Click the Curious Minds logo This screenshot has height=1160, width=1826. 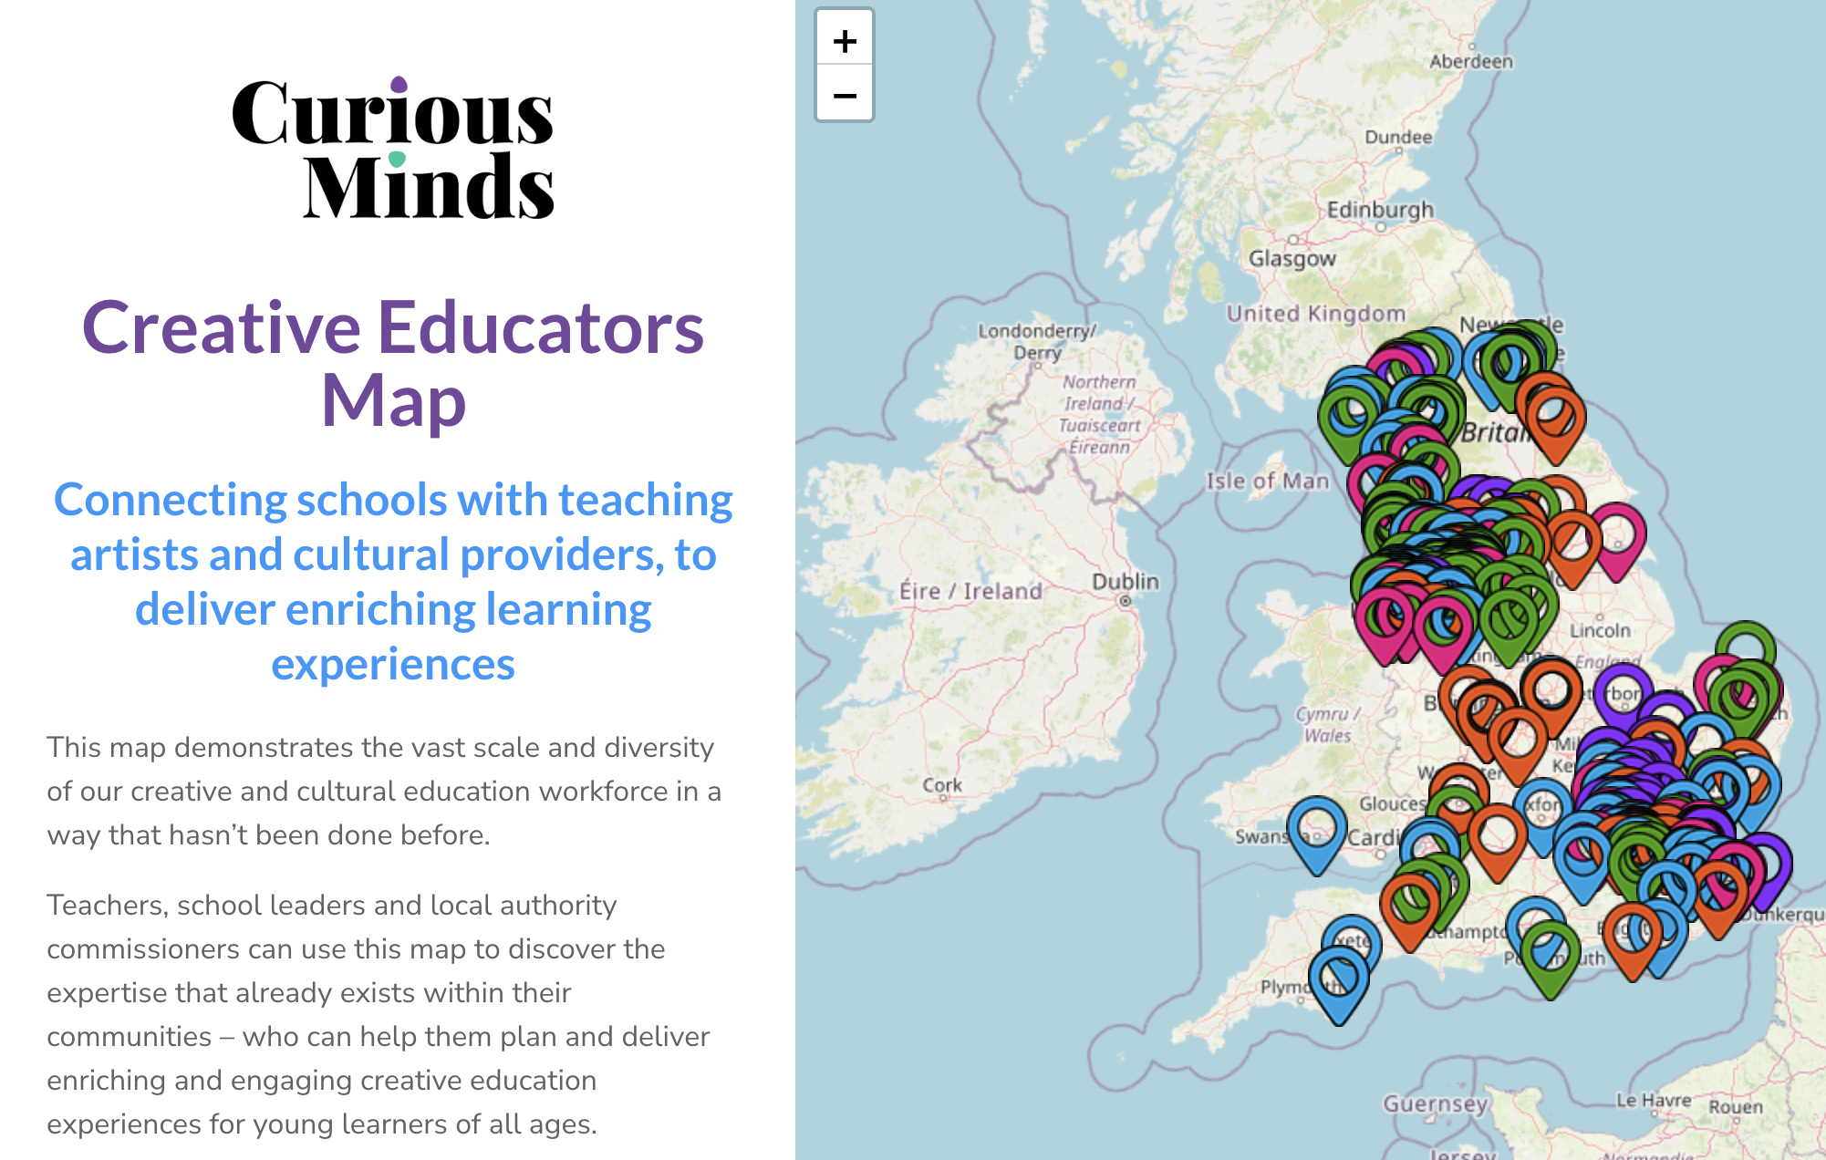point(392,148)
